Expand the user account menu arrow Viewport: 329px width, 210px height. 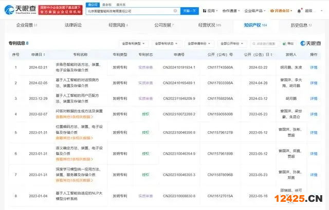pos(321,11)
